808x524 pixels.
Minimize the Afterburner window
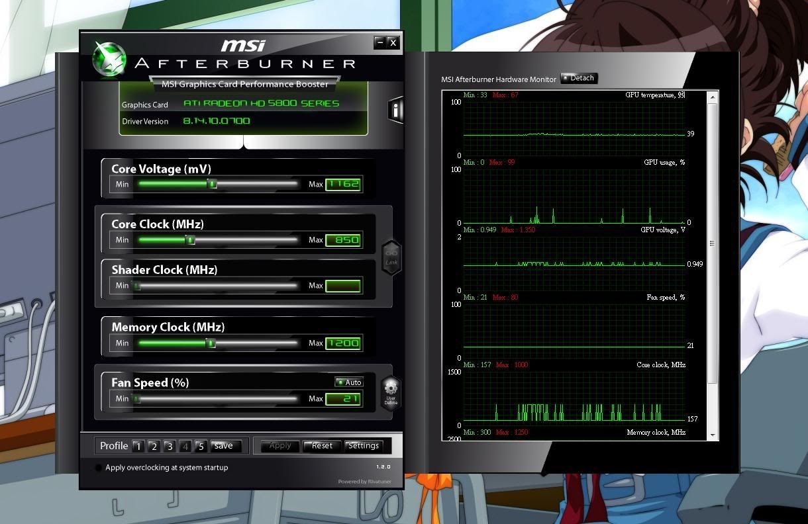click(379, 42)
